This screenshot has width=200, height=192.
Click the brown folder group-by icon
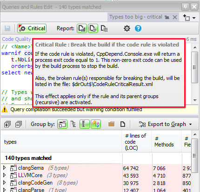tap(111, 124)
